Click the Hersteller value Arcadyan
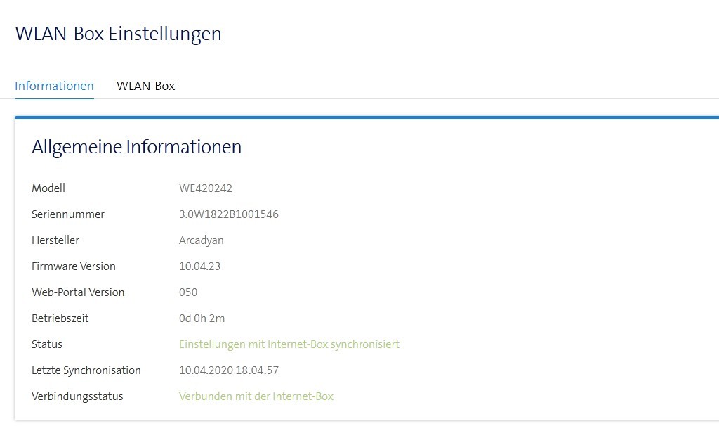719x426 pixels. [x=201, y=240]
